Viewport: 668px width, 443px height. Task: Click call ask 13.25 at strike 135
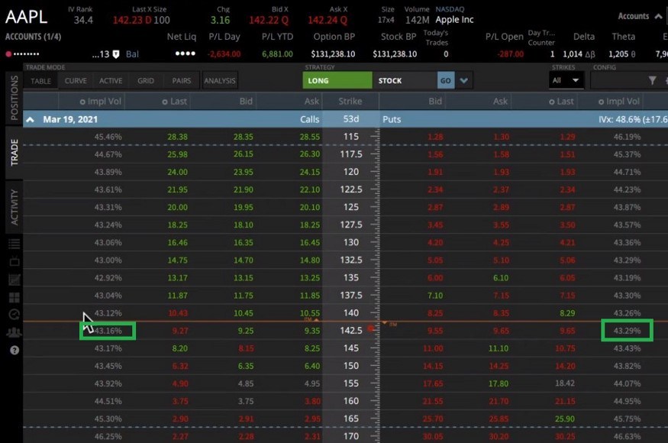[310, 278]
